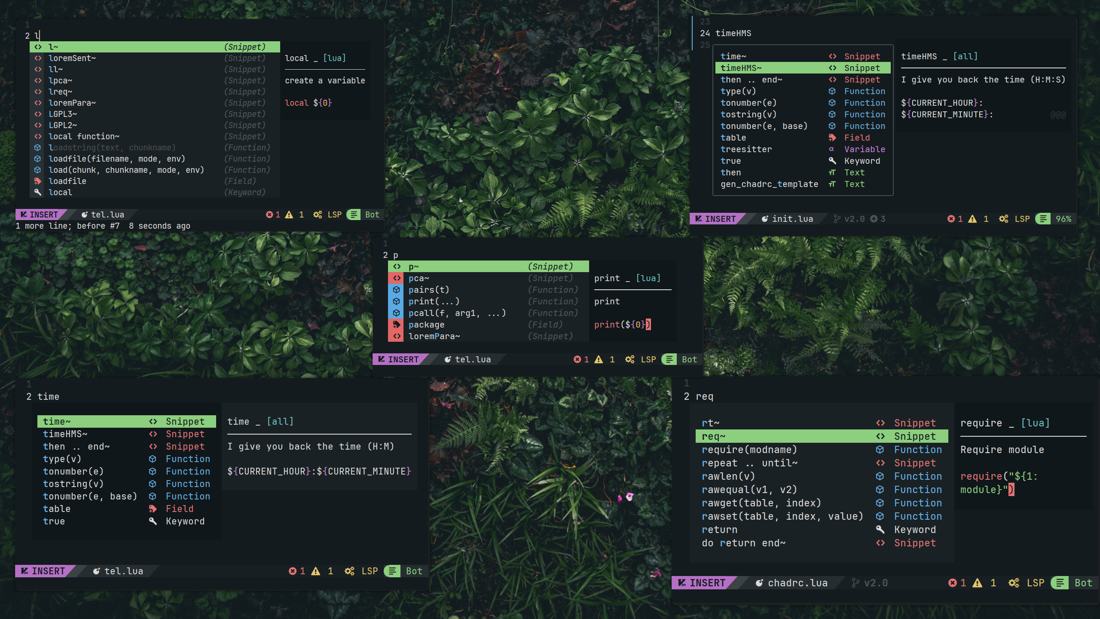The height and width of the screenshot is (619, 1100).
Task: Click the Vim logo icon in chadrc.lua INSERT indicator
Action: pyautogui.click(x=682, y=583)
